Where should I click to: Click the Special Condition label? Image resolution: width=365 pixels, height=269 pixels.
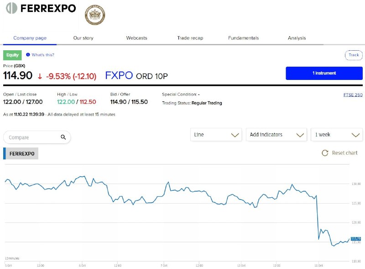point(179,95)
